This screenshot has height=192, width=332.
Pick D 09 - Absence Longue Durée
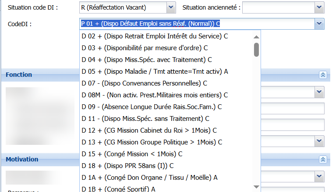[x=151, y=106]
